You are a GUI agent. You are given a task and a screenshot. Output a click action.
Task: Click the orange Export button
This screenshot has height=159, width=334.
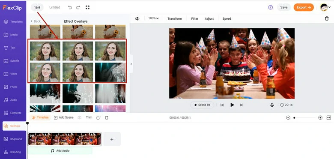[304, 7]
